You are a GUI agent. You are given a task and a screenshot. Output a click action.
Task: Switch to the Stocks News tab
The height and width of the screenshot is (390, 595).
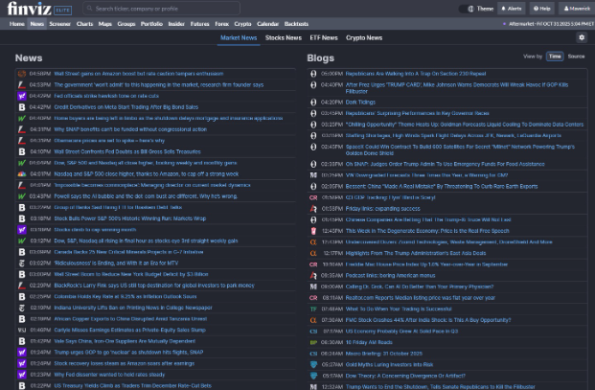click(283, 38)
